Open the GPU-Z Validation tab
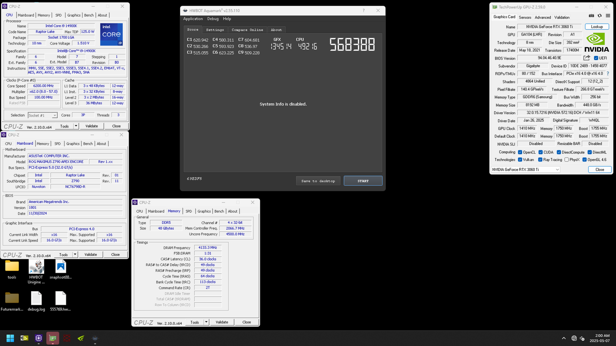This screenshot has width=616, height=346. pos(562,17)
